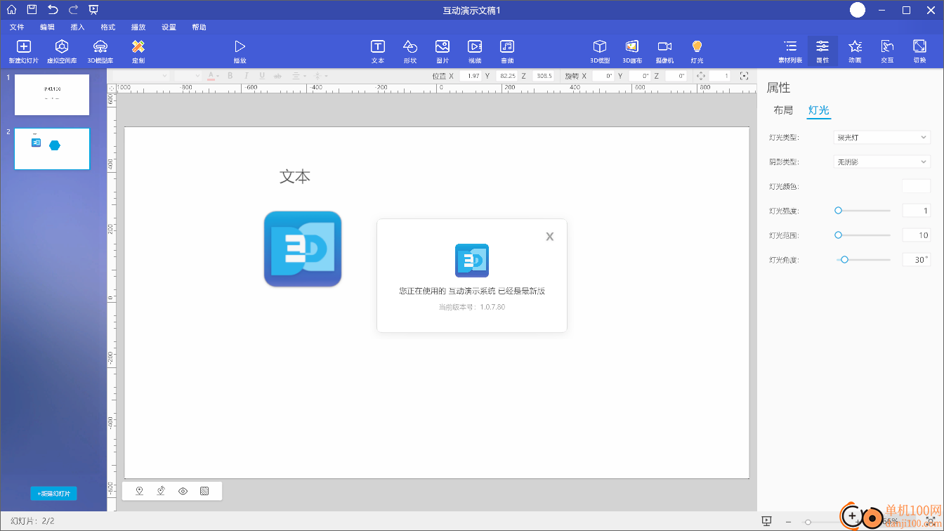Open the 设置 menu

tap(169, 27)
